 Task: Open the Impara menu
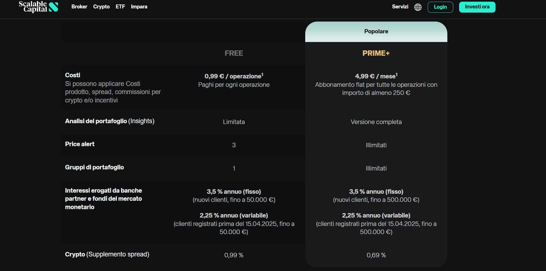[139, 7]
